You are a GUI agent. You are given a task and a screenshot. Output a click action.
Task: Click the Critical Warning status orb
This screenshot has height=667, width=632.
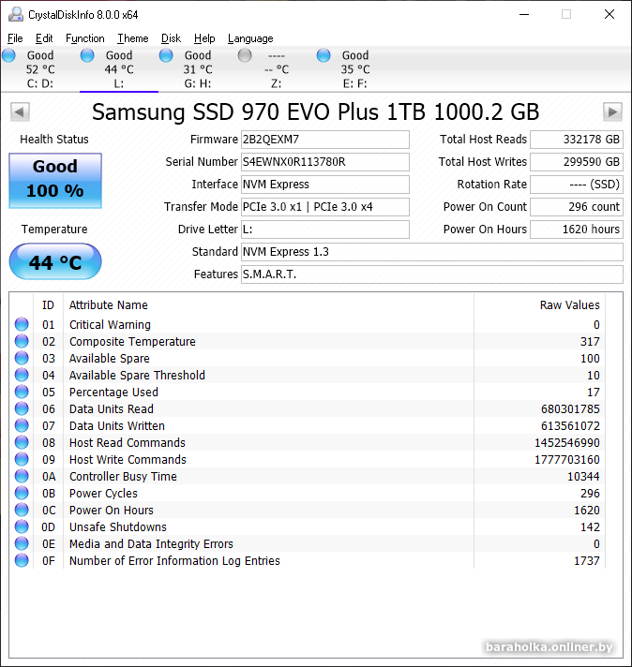point(22,325)
